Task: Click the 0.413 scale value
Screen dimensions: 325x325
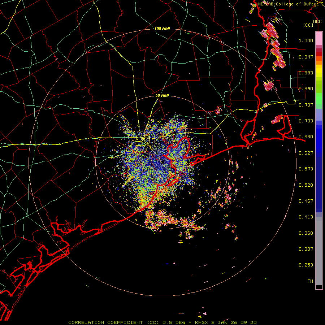Action: (x=306, y=217)
